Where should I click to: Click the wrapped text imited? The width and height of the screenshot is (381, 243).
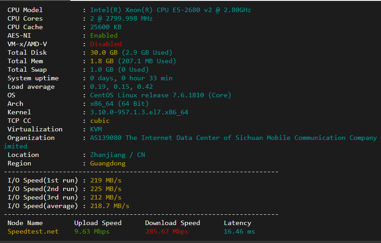15,146
